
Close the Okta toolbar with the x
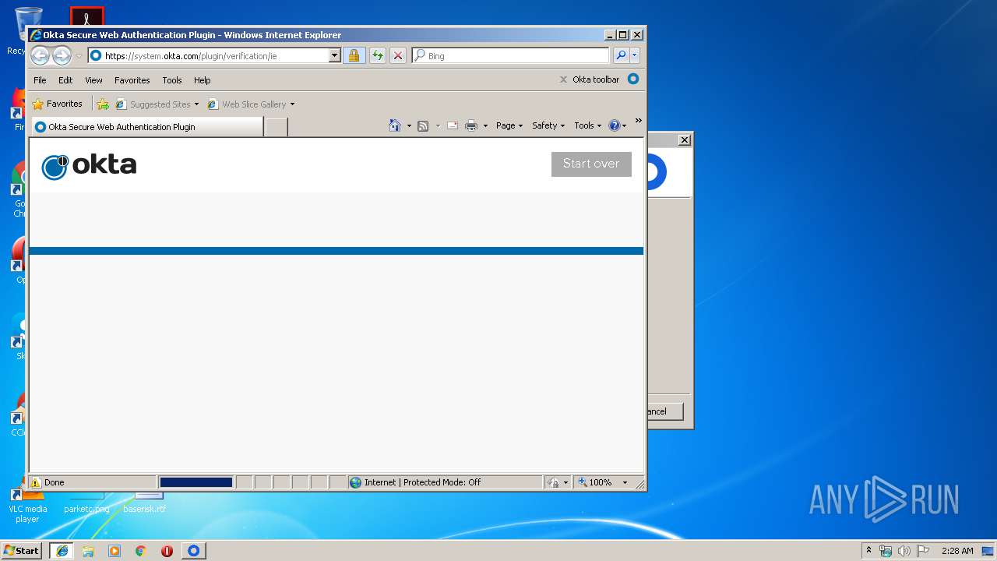coord(563,79)
